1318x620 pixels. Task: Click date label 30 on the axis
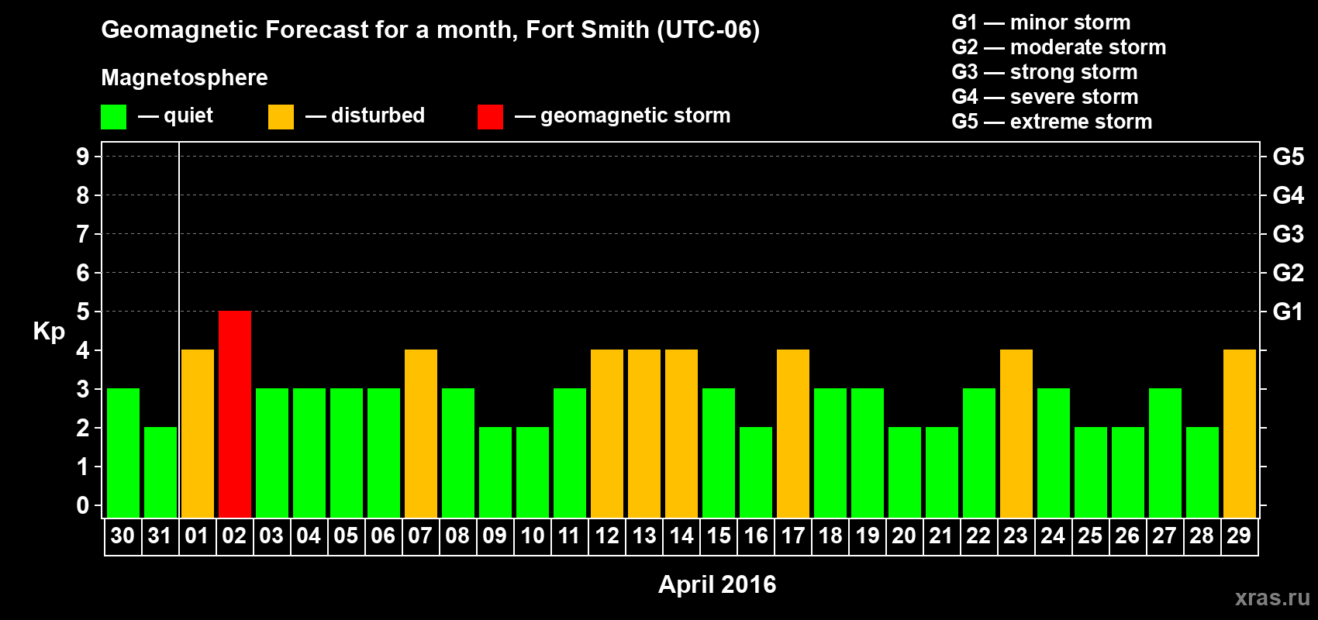(x=122, y=536)
